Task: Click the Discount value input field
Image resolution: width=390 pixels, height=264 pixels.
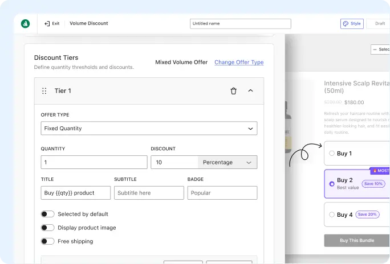Action: [174, 162]
